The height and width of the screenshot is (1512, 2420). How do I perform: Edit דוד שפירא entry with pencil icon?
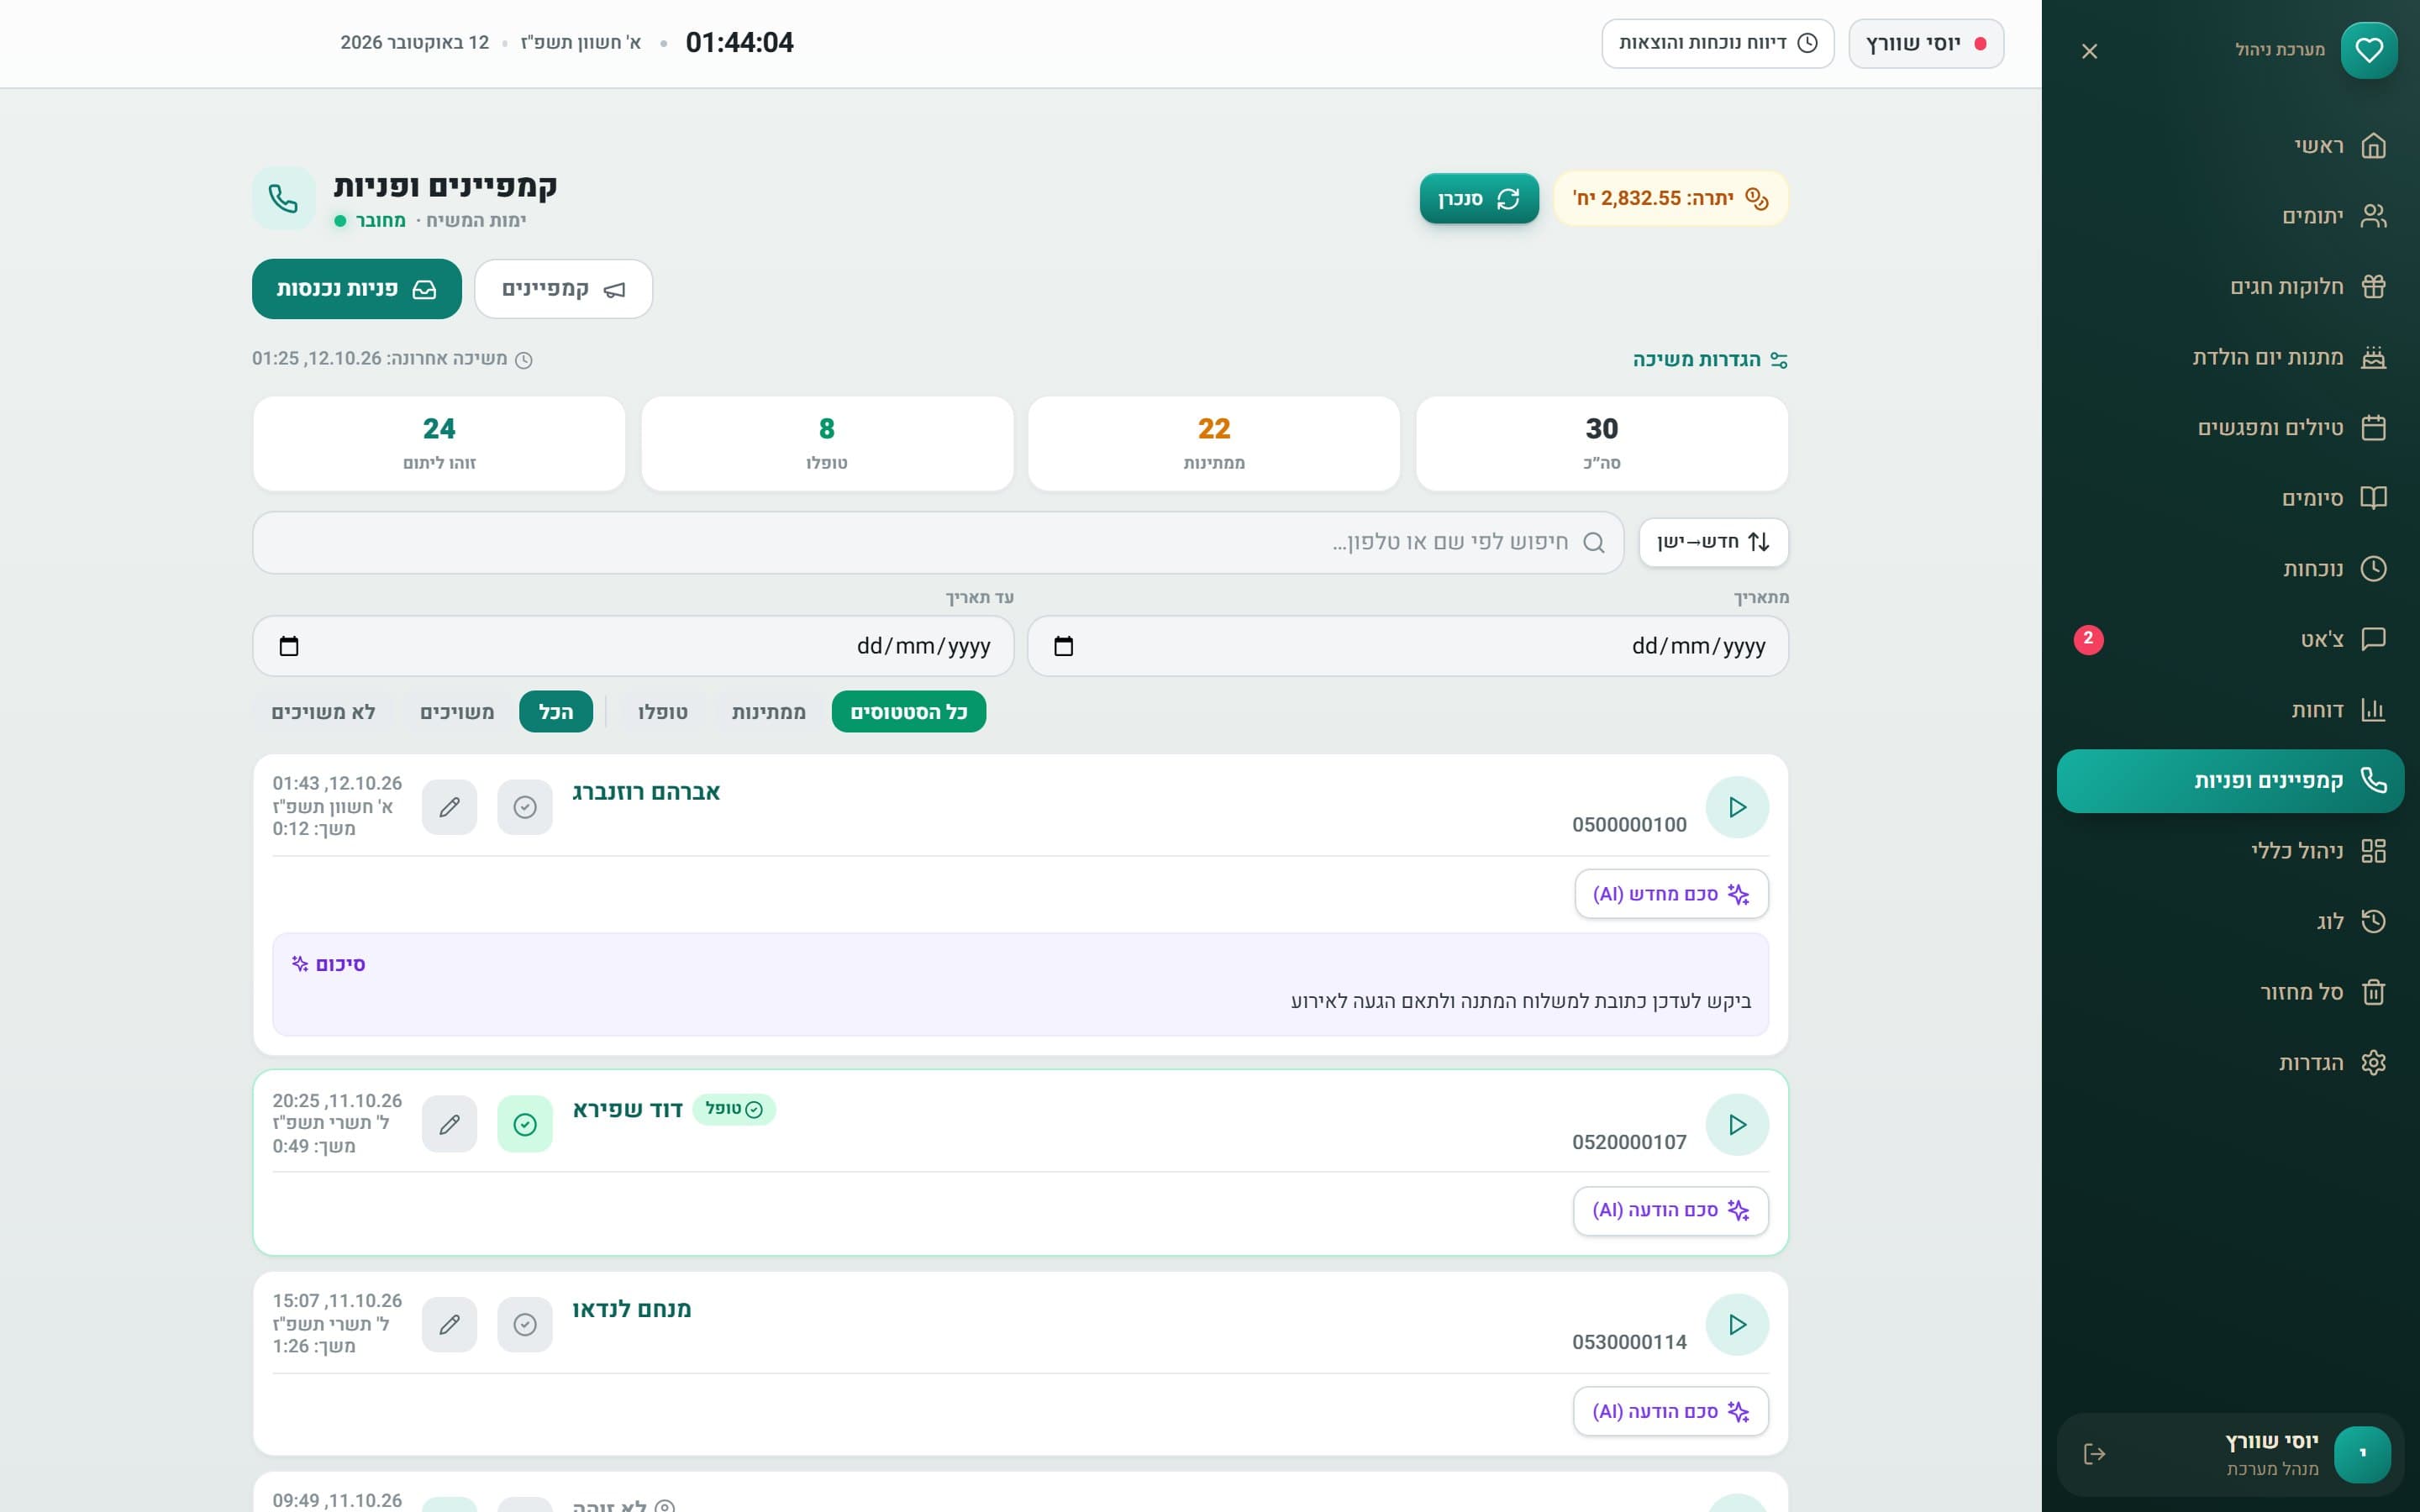click(449, 1124)
